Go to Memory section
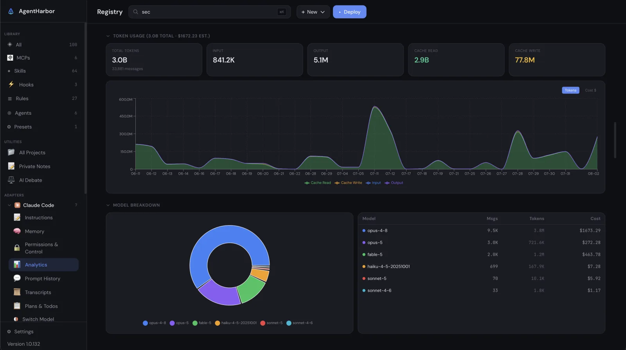The image size is (626, 350). coord(43,231)
